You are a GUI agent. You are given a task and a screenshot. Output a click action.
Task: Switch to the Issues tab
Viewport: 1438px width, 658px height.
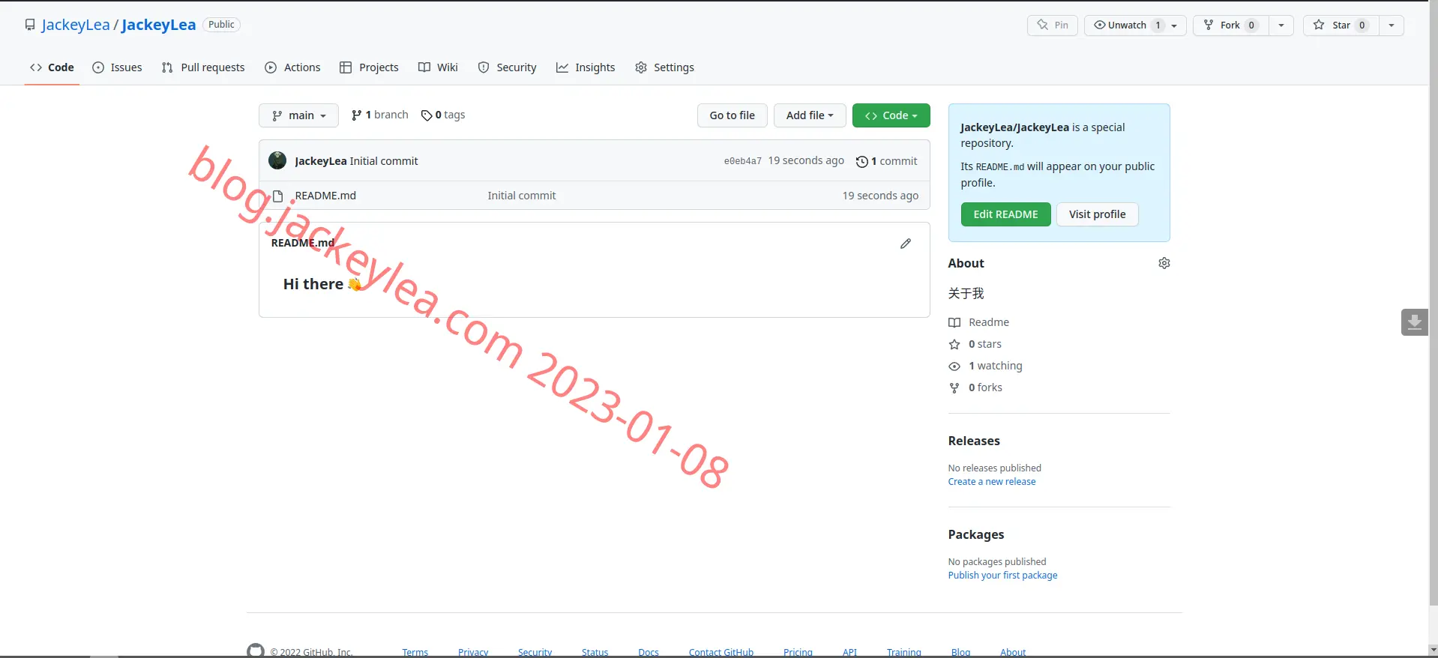pyautogui.click(x=117, y=67)
